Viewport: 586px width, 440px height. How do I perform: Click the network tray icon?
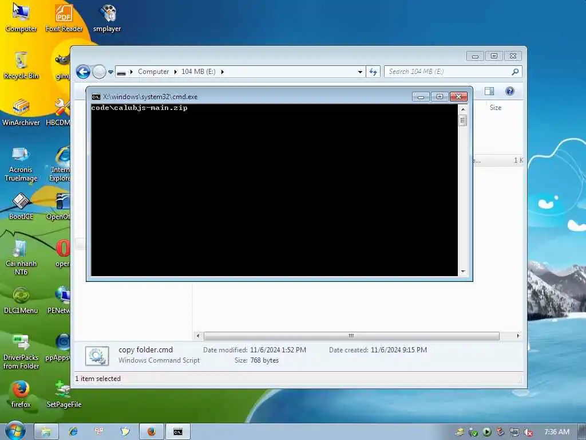click(x=514, y=432)
